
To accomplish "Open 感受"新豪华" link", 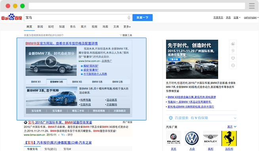I will pyautogui.click(x=91, y=70).
